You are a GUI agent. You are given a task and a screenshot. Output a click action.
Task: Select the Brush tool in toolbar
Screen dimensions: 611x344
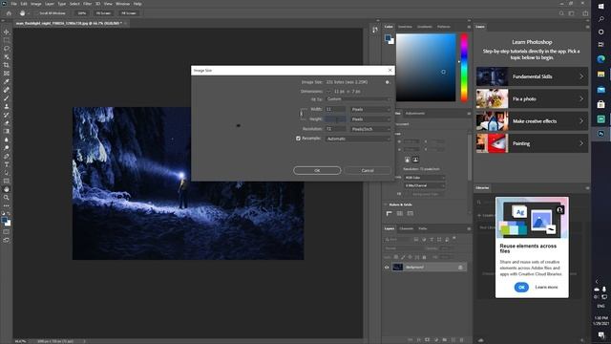tap(7, 98)
